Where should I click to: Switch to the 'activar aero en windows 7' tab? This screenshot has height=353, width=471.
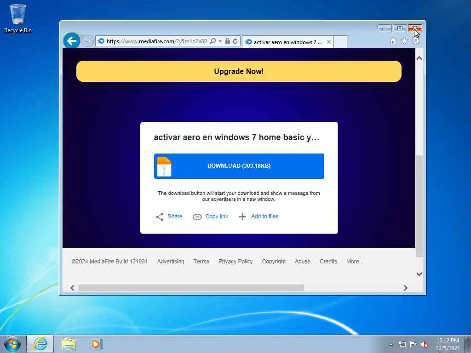tap(288, 42)
